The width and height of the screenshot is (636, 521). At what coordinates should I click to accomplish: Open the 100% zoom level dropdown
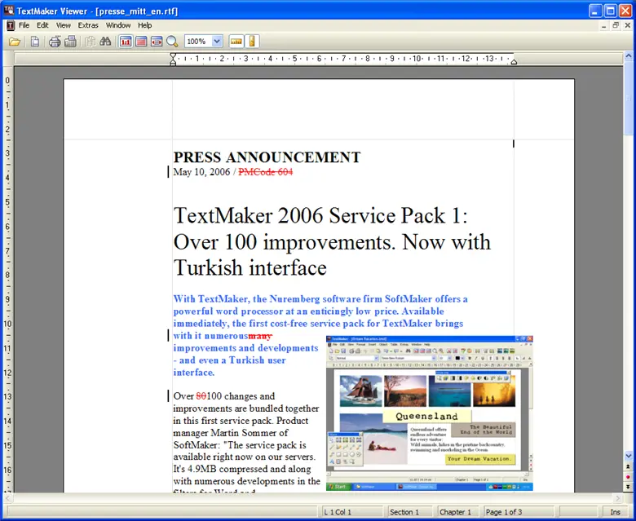point(217,42)
